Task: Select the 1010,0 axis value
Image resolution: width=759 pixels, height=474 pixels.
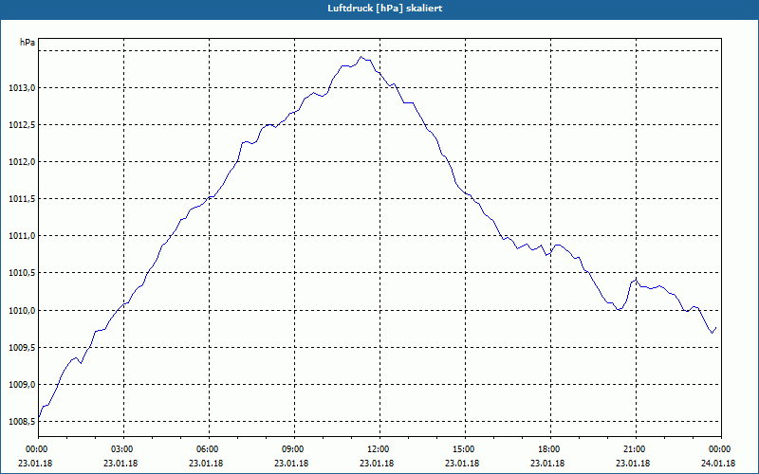Action: [21, 311]
